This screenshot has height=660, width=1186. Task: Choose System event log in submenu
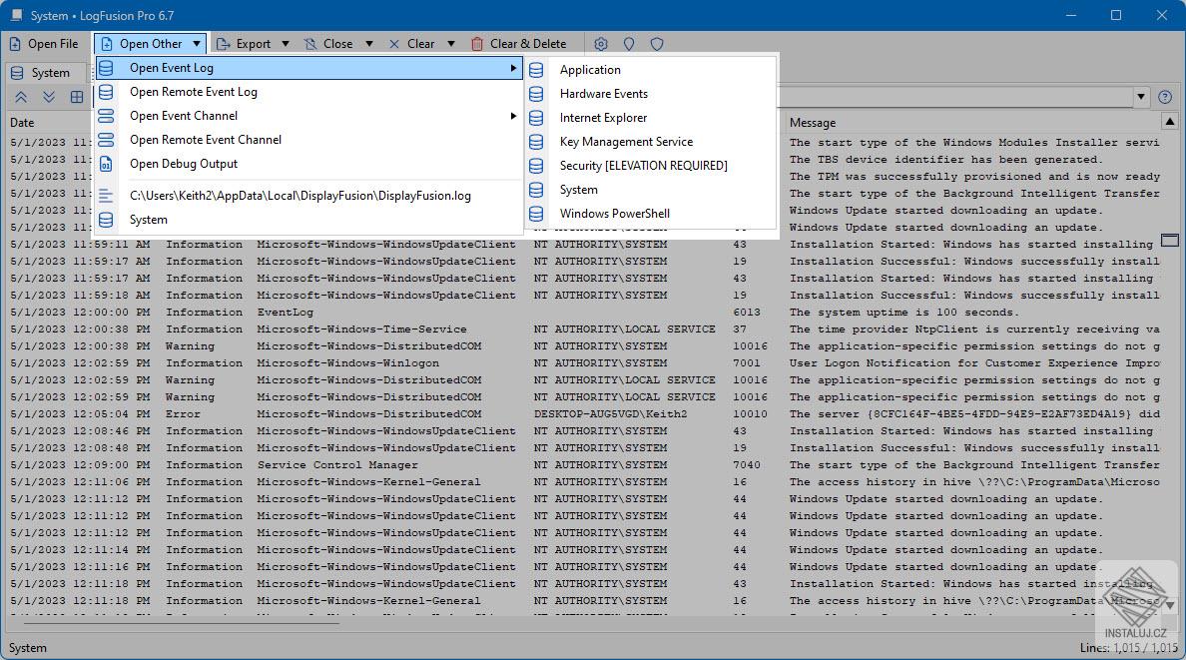click(x=651, y=190)
